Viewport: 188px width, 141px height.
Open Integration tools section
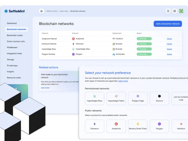tap(14, 53)
